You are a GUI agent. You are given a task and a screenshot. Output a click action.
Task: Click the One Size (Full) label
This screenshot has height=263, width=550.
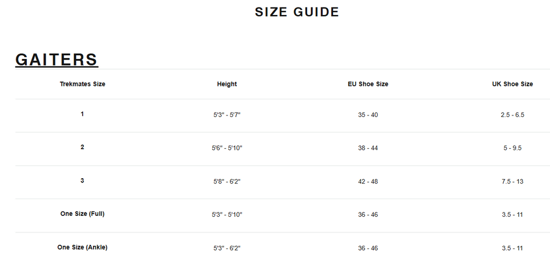click(82, 214)
